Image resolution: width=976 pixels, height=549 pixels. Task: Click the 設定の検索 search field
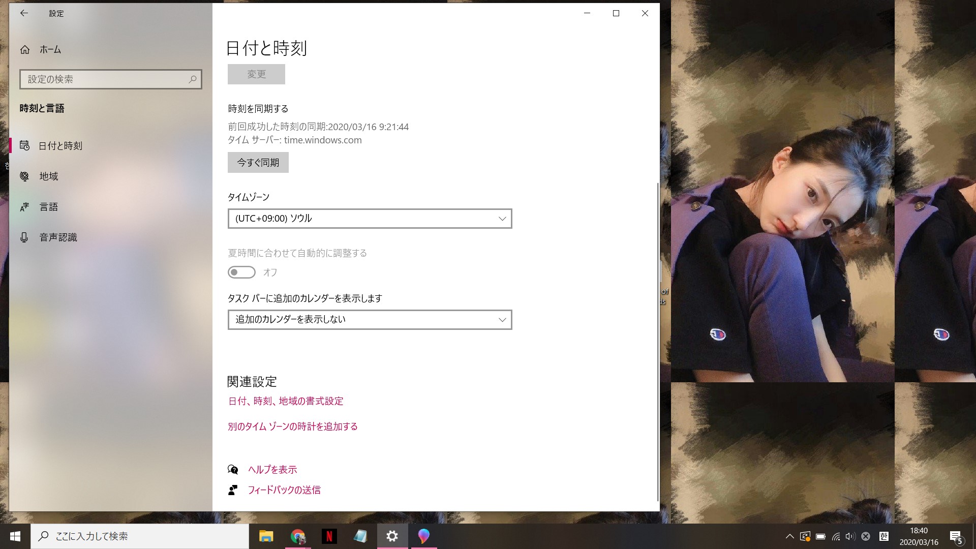104,79
